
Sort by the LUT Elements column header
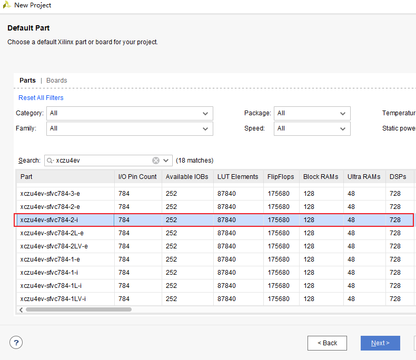[239, 177]
